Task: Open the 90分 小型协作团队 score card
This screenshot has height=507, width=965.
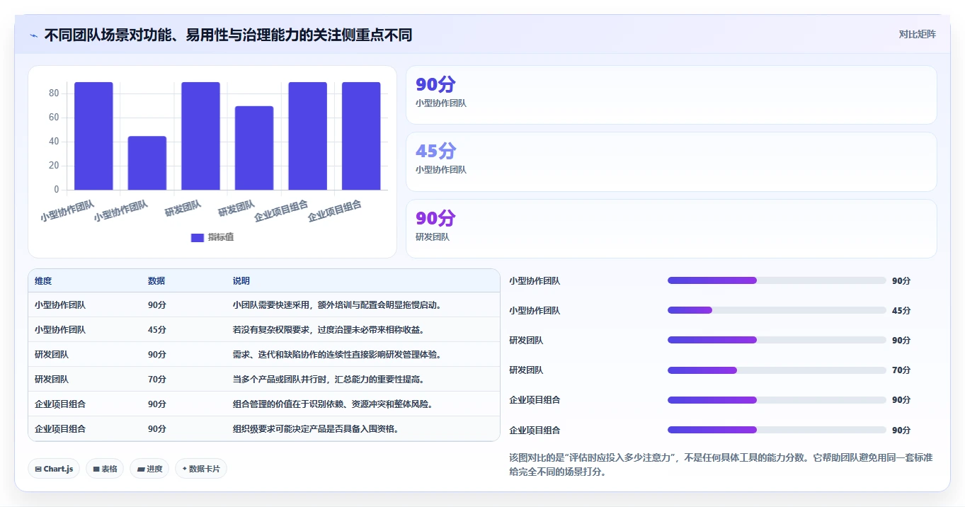Action: coord(671,95)
